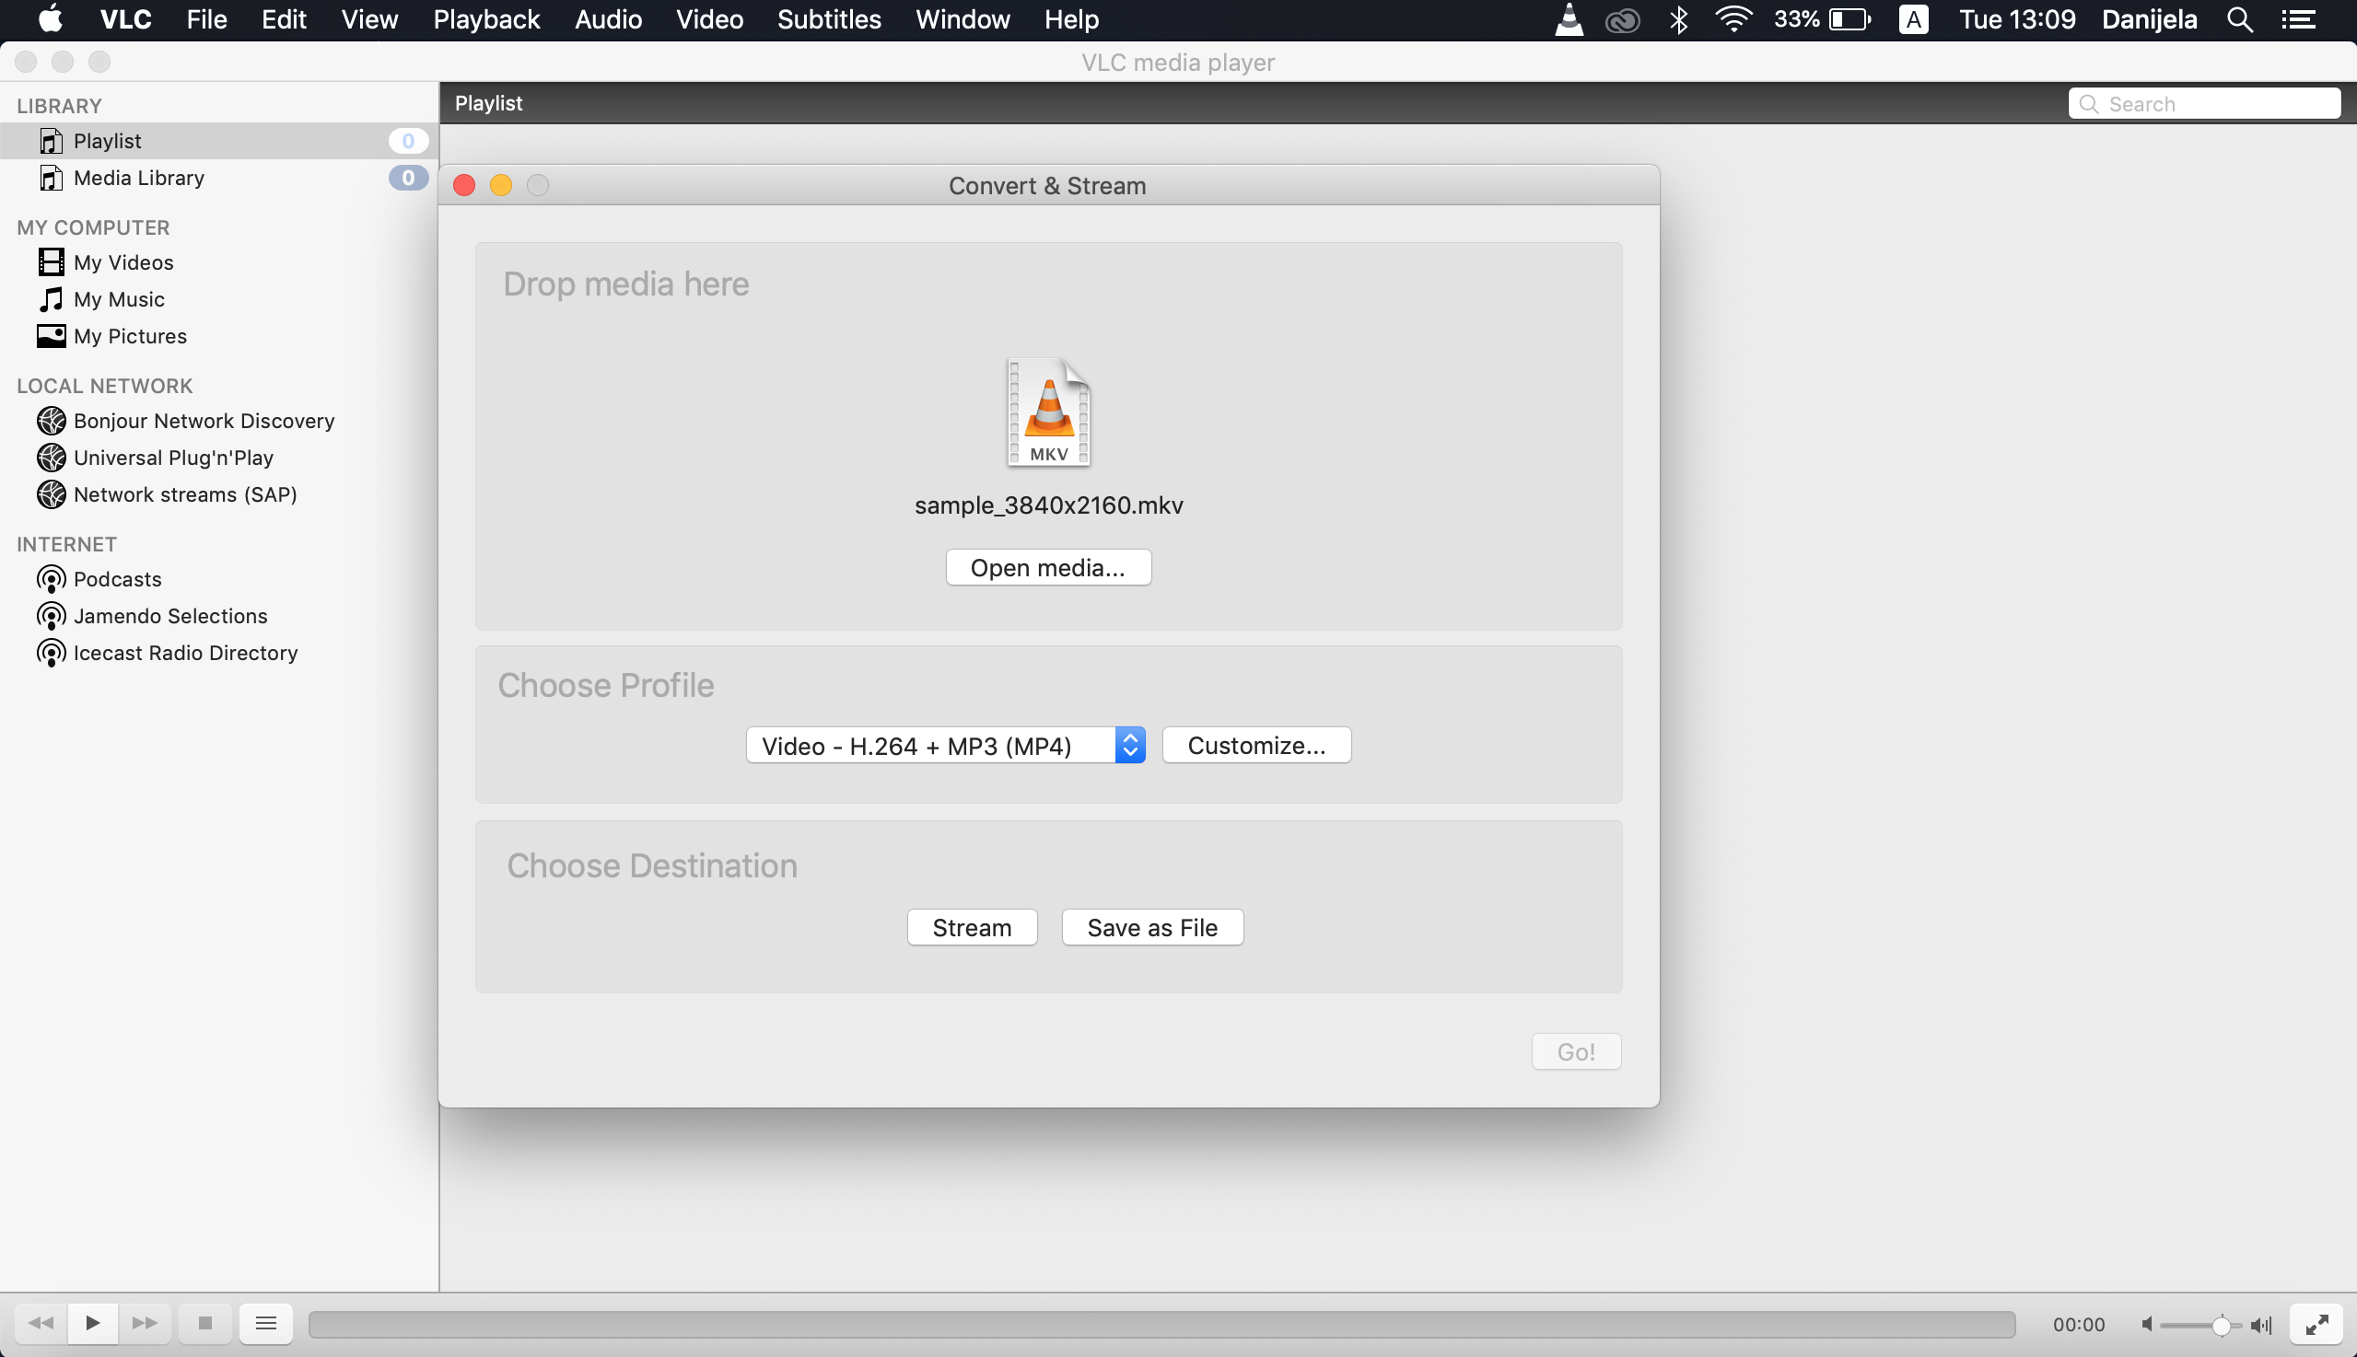The image size is (2357, 1357).
Task: Click the next/fast-forward button
Action: [145, 1323]
